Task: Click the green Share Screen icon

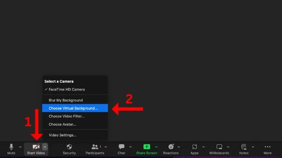Action: (146, 147)
